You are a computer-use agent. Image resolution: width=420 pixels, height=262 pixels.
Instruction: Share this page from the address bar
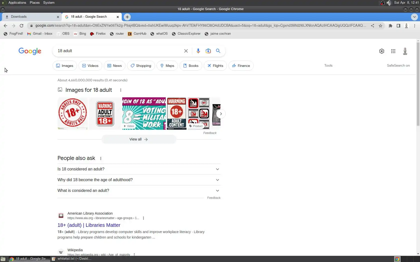click(372, 26)
